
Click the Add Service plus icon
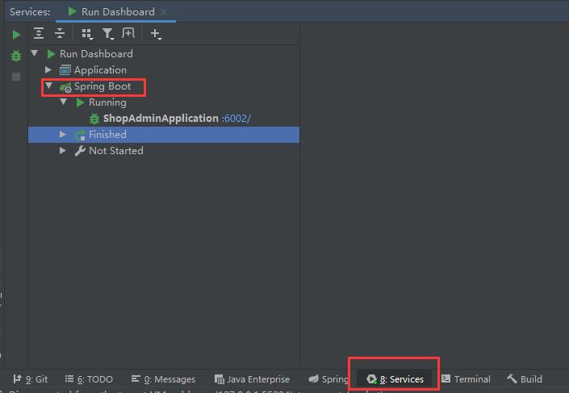(x=156, y=34)
